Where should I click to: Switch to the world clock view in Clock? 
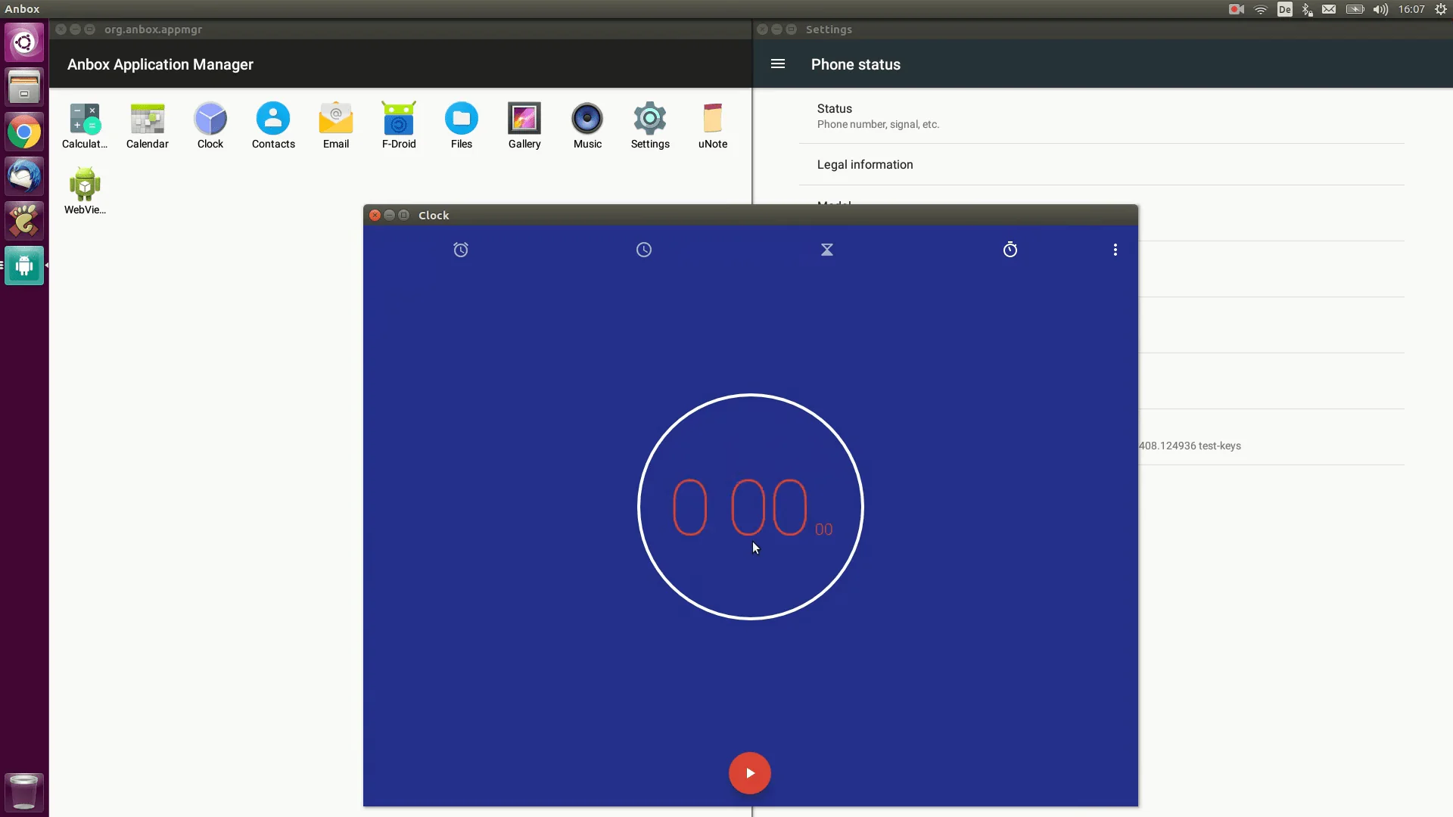point(644,250)
